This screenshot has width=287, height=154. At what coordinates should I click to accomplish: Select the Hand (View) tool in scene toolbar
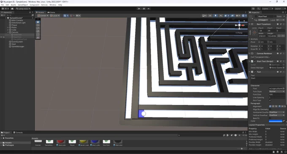click(x=38, y=22)
